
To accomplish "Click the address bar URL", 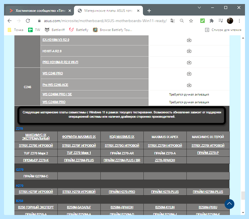I will point(105,20).
